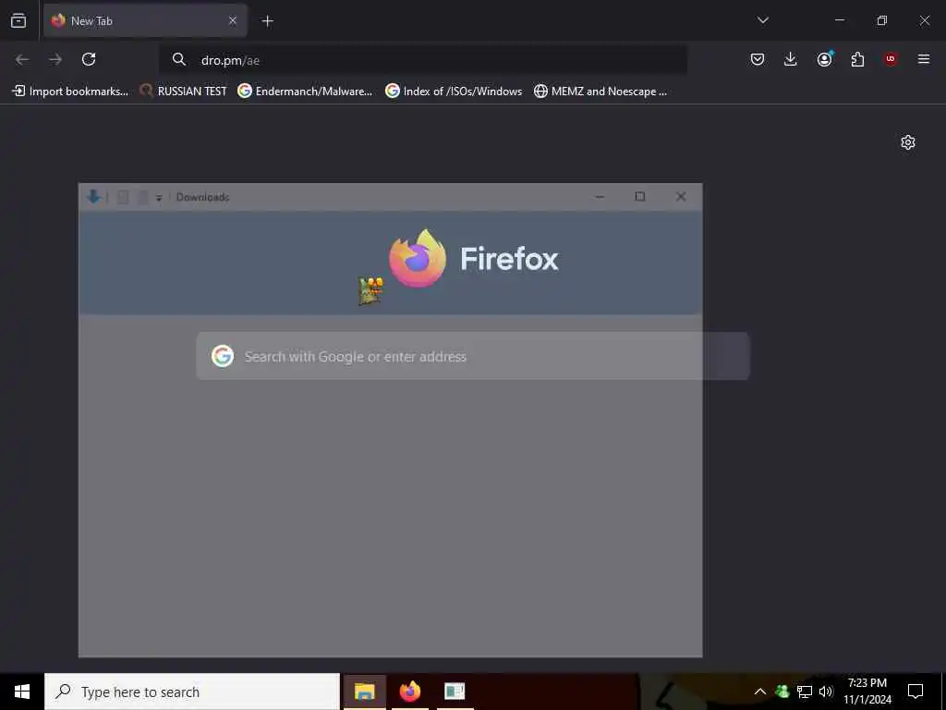
Task: Minimize the Firefox window
Action: click(x=839, y=20)
